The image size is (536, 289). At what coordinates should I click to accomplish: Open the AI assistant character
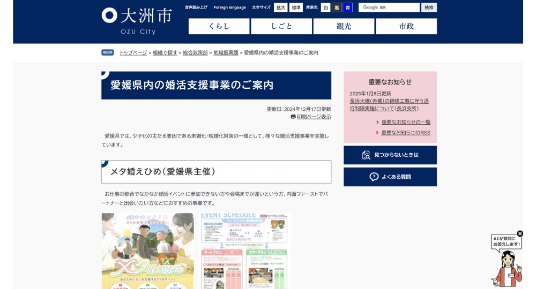point(508,269)
